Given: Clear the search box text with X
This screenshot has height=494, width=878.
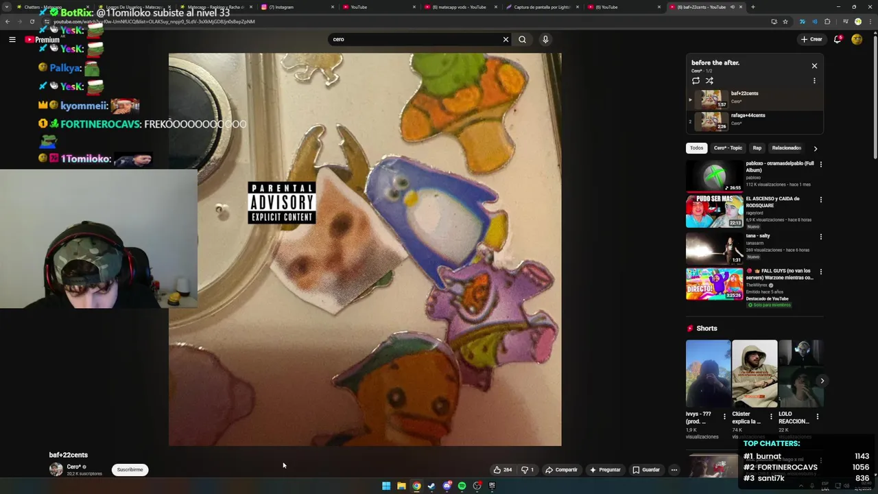Looking at the screenshot, I should tap(506, 39).
